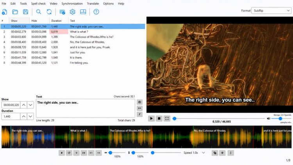Sort by the Duration column header

[59, 21]
